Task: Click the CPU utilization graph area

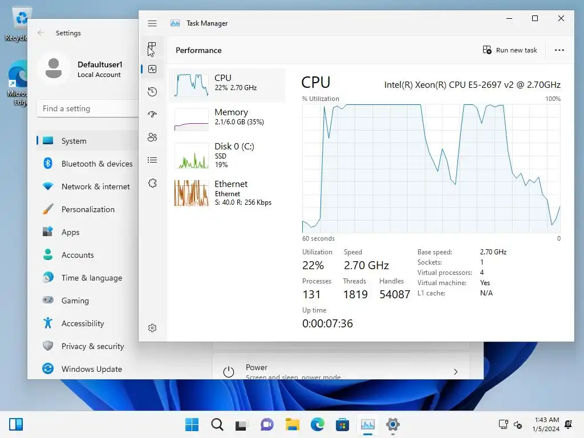Action: [x=431, y=168]
